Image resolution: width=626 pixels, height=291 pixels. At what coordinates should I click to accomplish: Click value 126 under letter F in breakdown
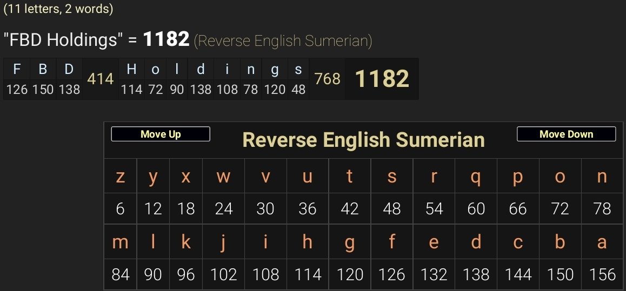point(17,89)
